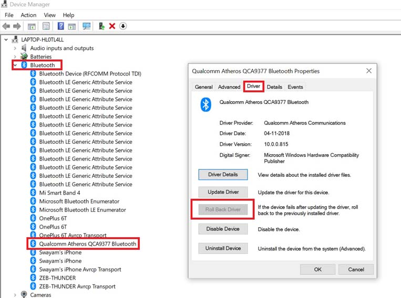Select the ZEB-THUNDER device entry
Viewport: 401px width, 298px height.
click(x=57, y=278)
